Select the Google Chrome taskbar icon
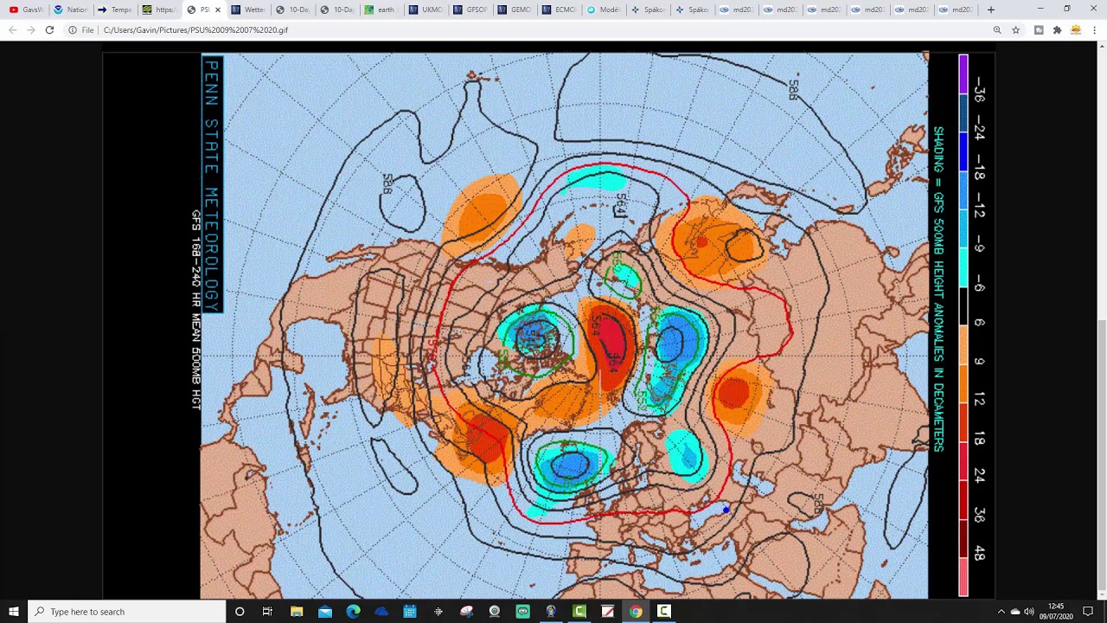This screenshot has height=623, width=1107. point(636,612)
